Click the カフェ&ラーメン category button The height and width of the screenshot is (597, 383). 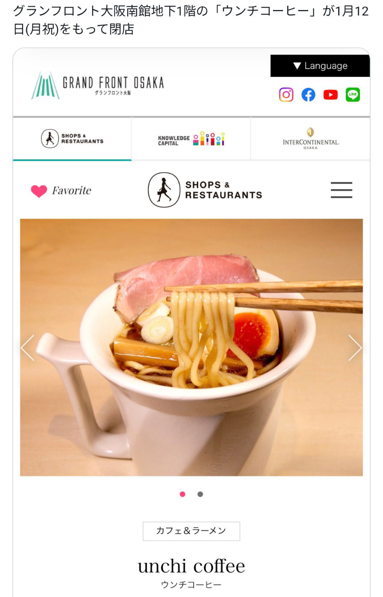191,531
